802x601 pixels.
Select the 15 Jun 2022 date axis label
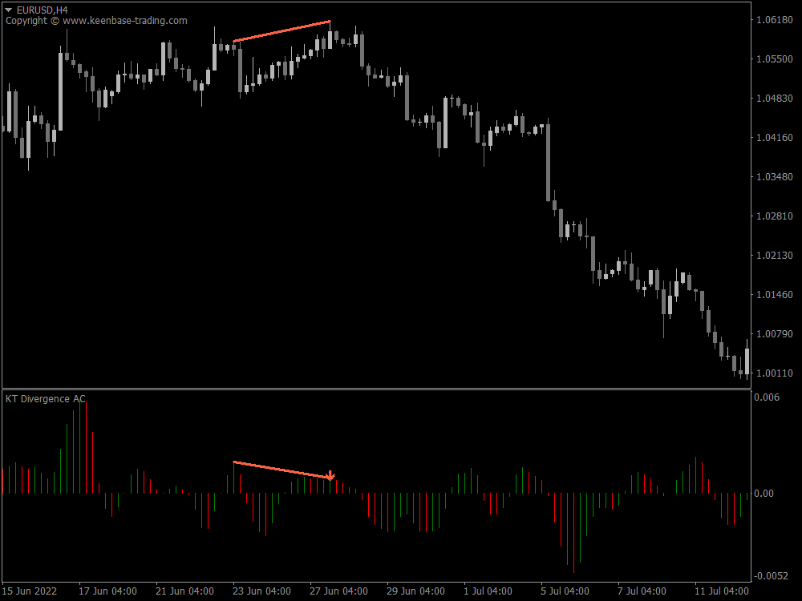(30, 591)
